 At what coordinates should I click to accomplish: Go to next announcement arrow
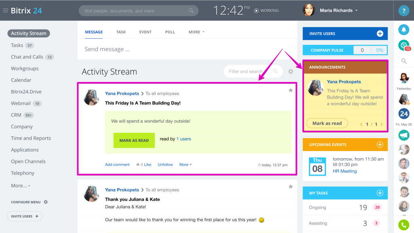coord(381,124)
